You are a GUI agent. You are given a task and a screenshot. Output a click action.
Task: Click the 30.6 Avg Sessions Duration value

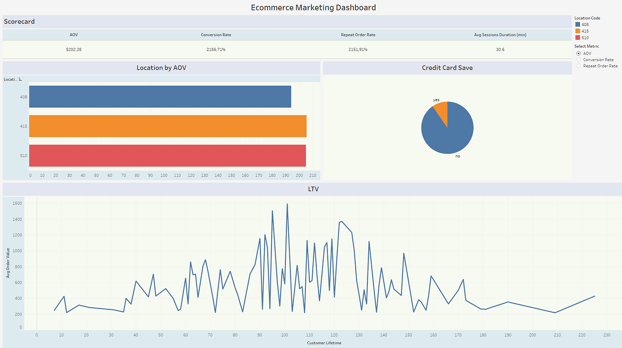[500, 49]
